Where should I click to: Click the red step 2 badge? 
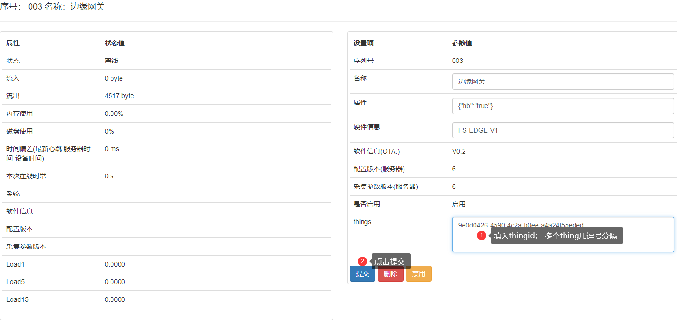tap(363, 261)
